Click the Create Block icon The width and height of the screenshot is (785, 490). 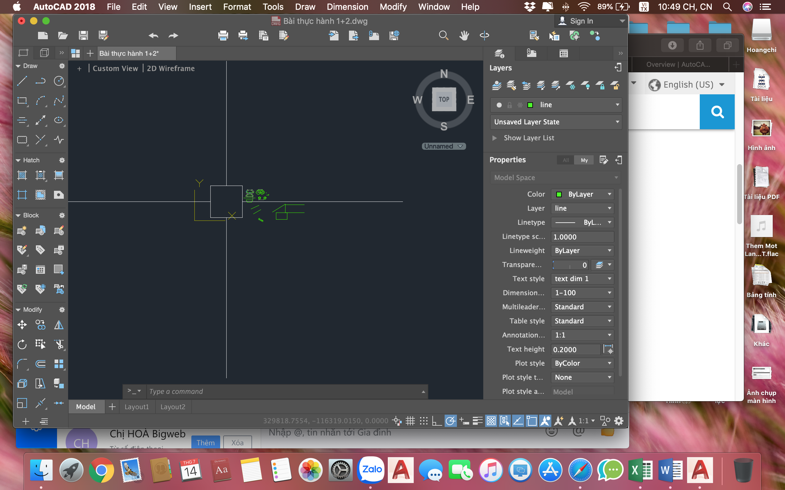coord(22,230)
